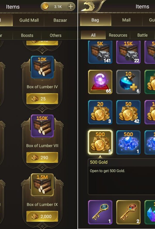Image resolution: width=155 pixels, height=229 pixels.
Task: Buy Box of Lumber IX for 2,000
Action: pyautogui.click(x=42, y=216)
